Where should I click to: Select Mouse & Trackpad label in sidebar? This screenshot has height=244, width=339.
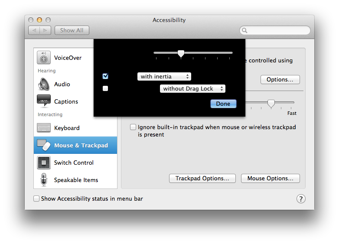[x=81, y=145]
